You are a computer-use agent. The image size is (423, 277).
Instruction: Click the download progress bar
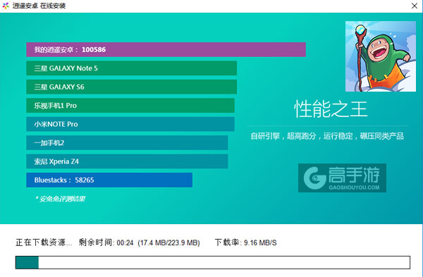point(213,262)
